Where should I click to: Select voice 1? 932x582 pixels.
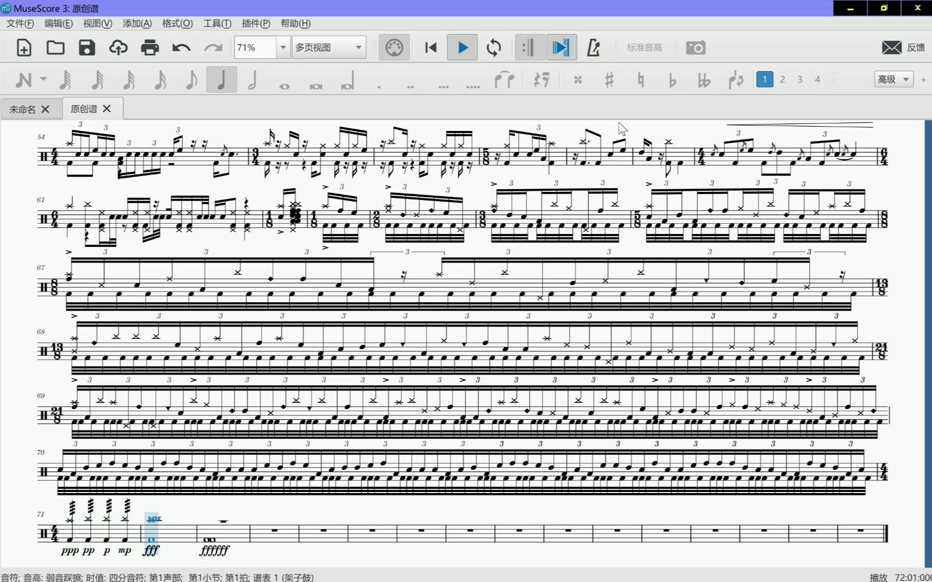764,79
